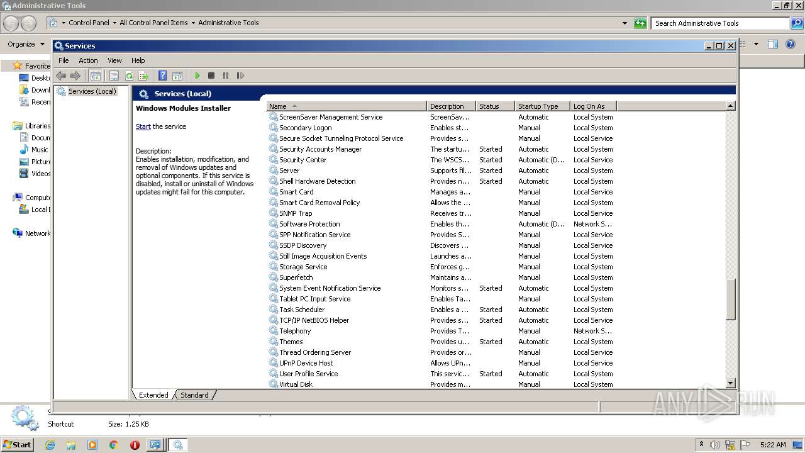Select the SNMP Trap service
Image resolution: width=805 pixels, height=453 pixels.
(441, 213)
